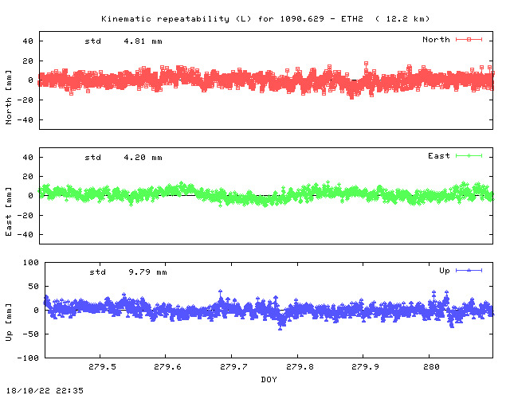Select the East legend green marker sample
This screenshot has height=395, width=510.
coord(469,156)
